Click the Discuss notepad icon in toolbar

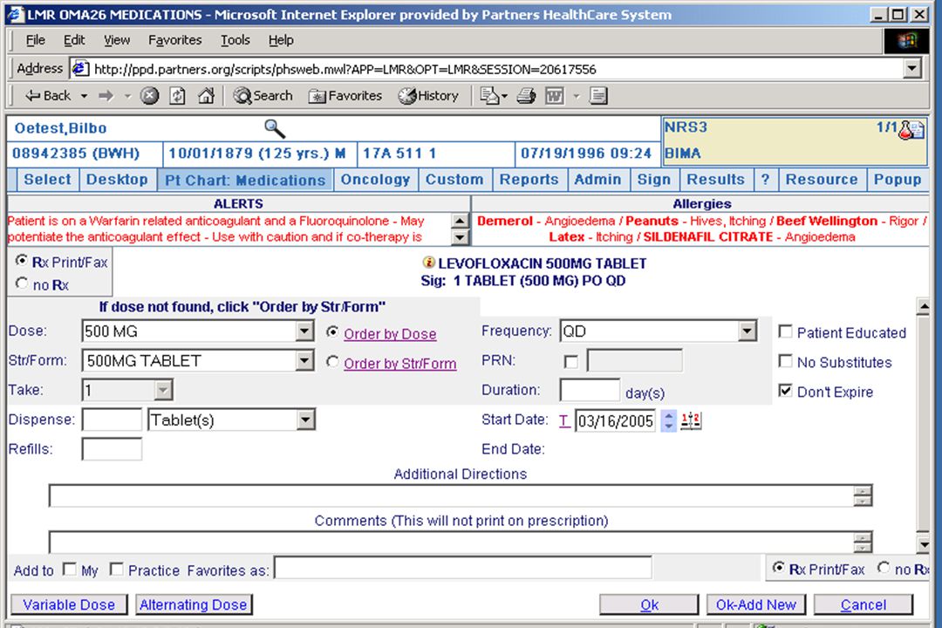click(598, 96)
